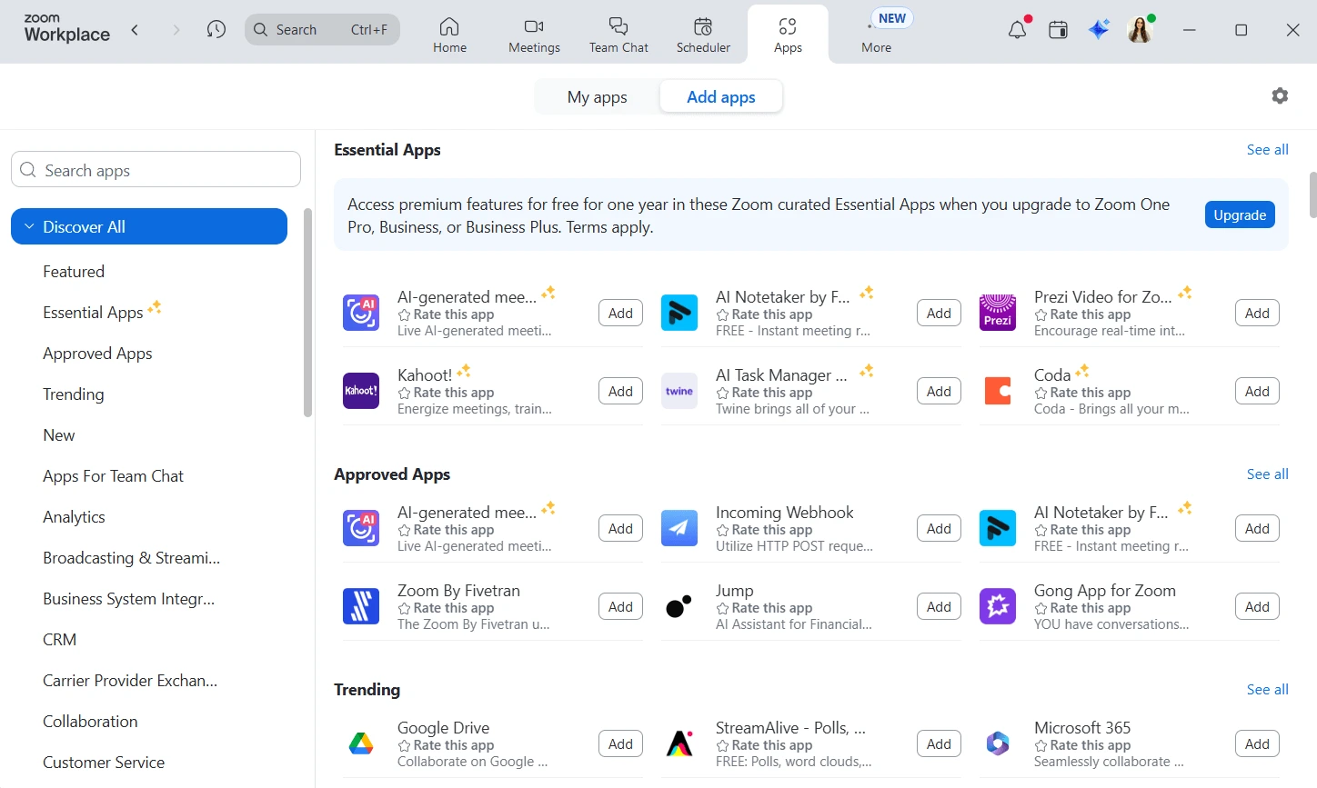Open See all for Approved Apps
Screen dimensions: 1317x788
click(x=1267, y=474)
